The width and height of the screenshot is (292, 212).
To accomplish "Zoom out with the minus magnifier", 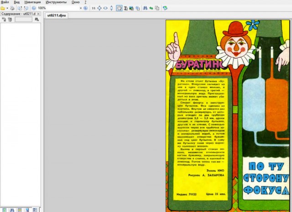I will 34,8.
